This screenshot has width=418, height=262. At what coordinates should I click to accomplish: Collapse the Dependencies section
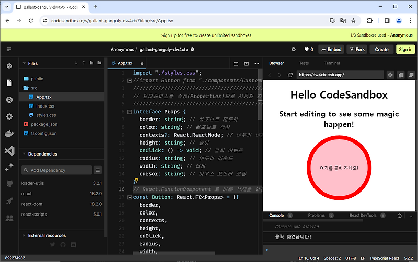click(x=24, y=154)
